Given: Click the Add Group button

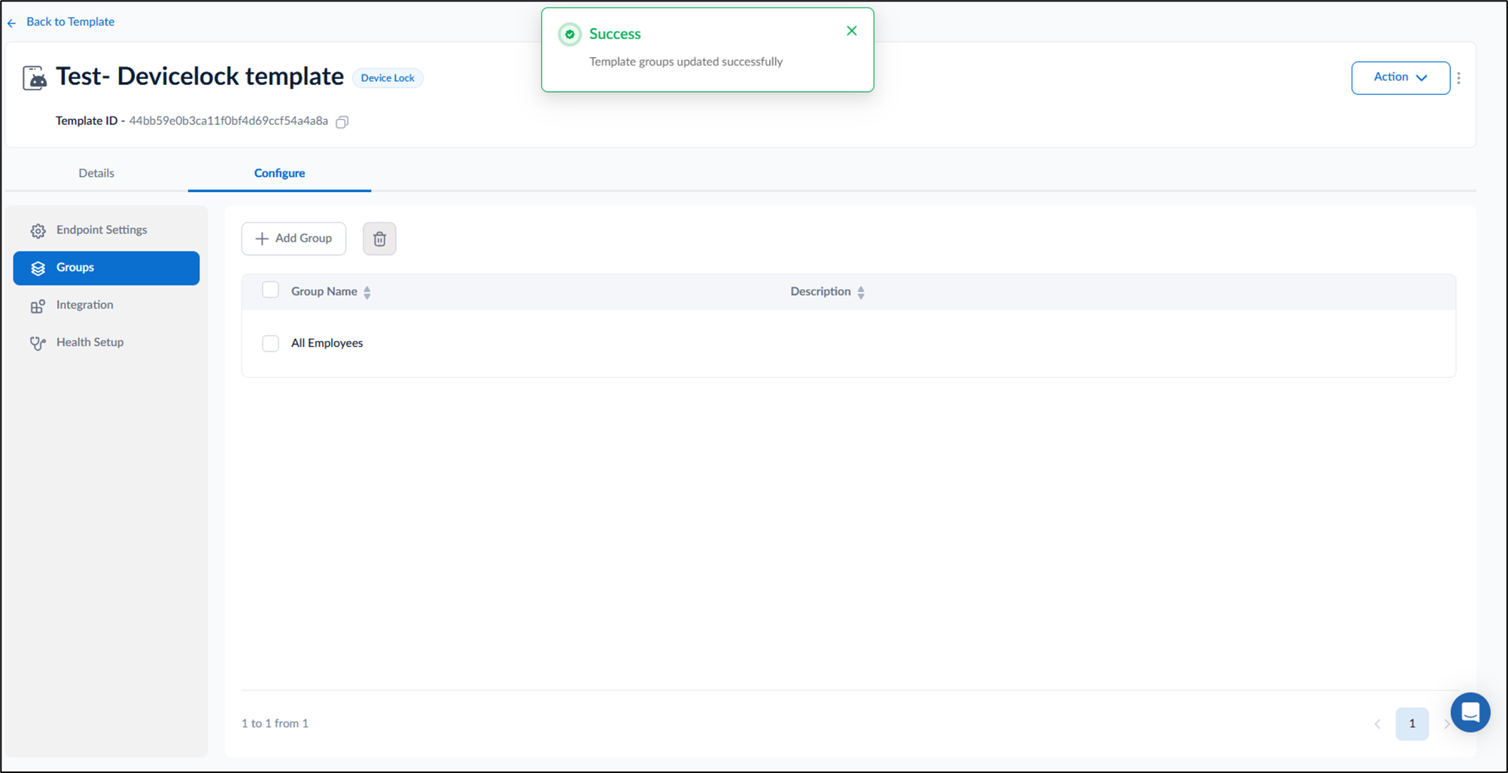Looking at the screenshot, I should click(293, 239).
